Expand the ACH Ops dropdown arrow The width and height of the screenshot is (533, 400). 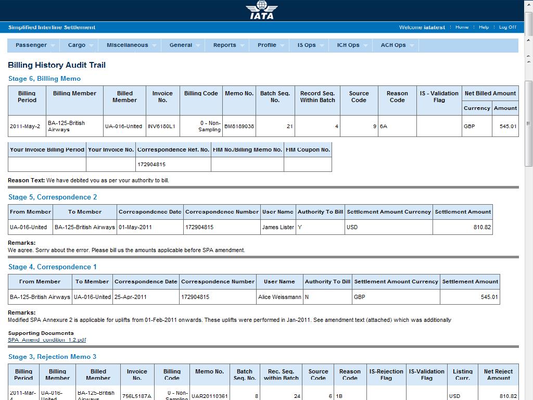(x=412, y=46)
